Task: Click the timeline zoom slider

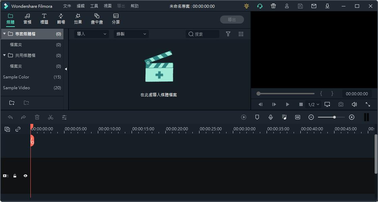Action: click(331, 117)
